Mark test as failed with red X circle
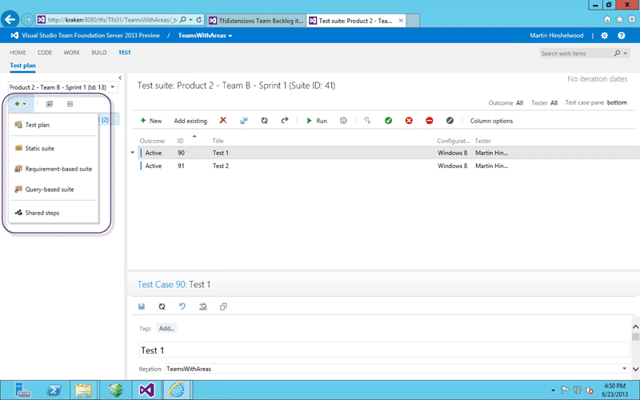 click(409, 121)
